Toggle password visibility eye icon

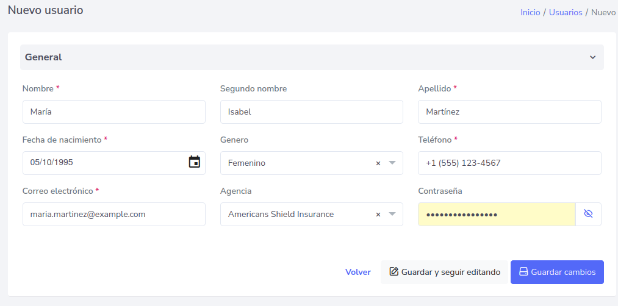(x=588, y=214)
